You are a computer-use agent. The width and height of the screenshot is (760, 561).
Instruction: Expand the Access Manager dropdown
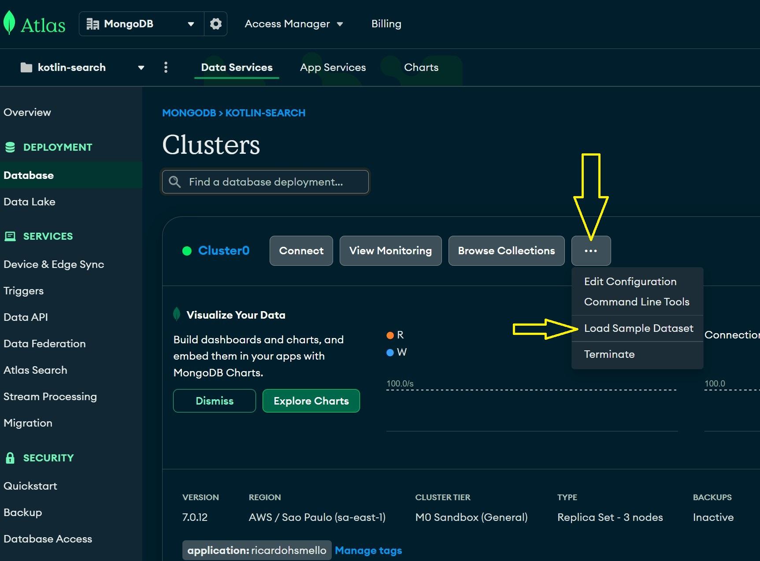[x=340, y=24]
